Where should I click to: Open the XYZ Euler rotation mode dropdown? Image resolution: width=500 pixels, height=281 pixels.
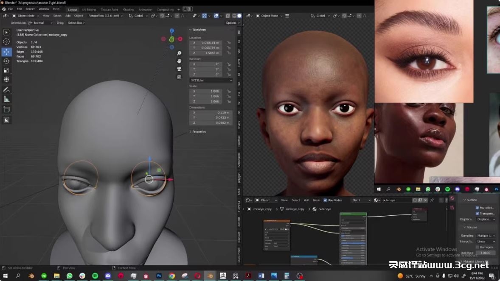click(211, 80)
